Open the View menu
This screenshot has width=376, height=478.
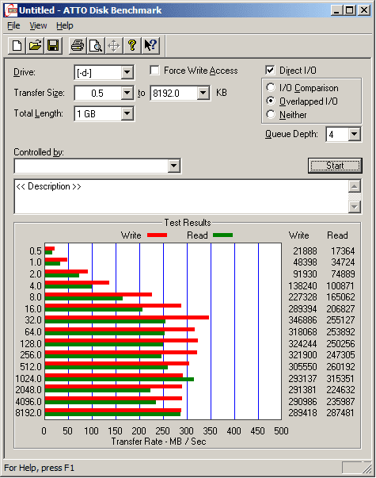click(x=38, y=26)
